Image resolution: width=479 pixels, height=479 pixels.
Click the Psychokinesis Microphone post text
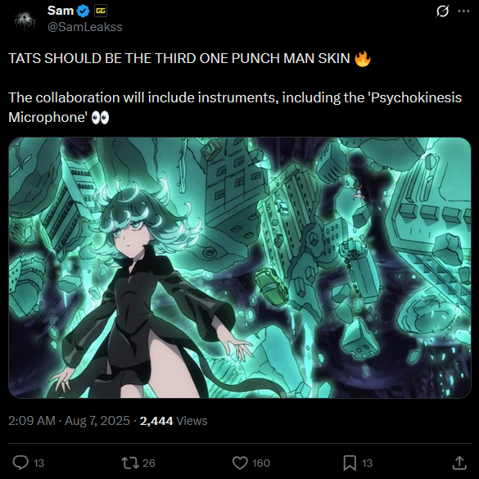click(235, 107)
